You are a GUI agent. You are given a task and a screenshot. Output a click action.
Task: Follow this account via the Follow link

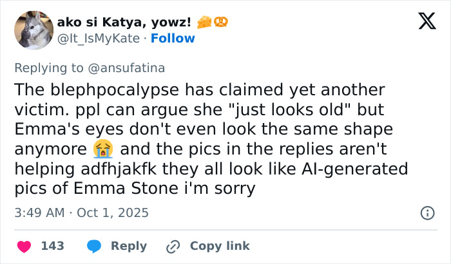[x=172, y=39]
